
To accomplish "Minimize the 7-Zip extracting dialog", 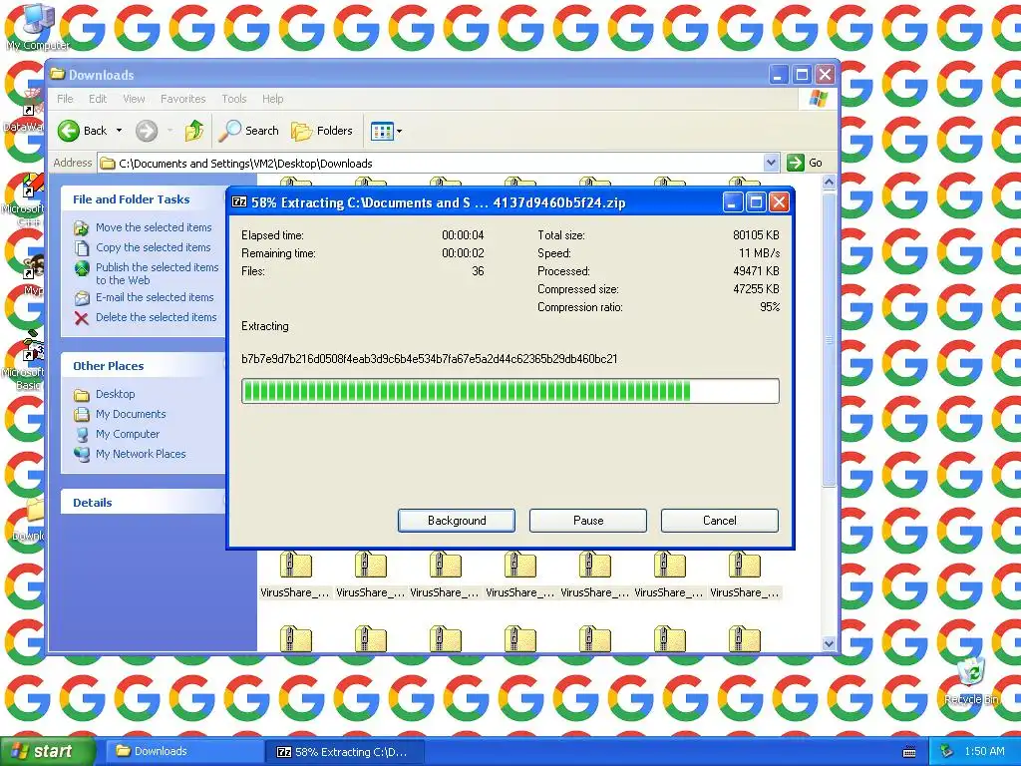I will pos(732,202).
